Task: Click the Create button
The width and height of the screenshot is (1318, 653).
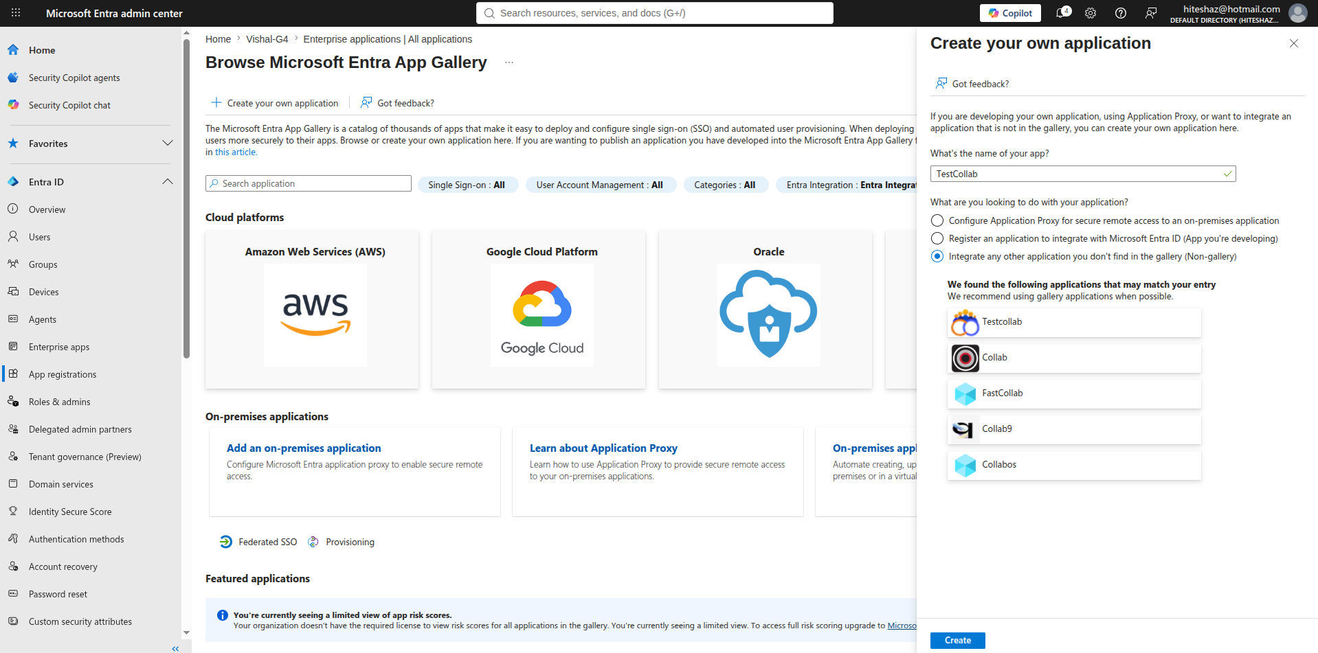Action: coord(958,641)
